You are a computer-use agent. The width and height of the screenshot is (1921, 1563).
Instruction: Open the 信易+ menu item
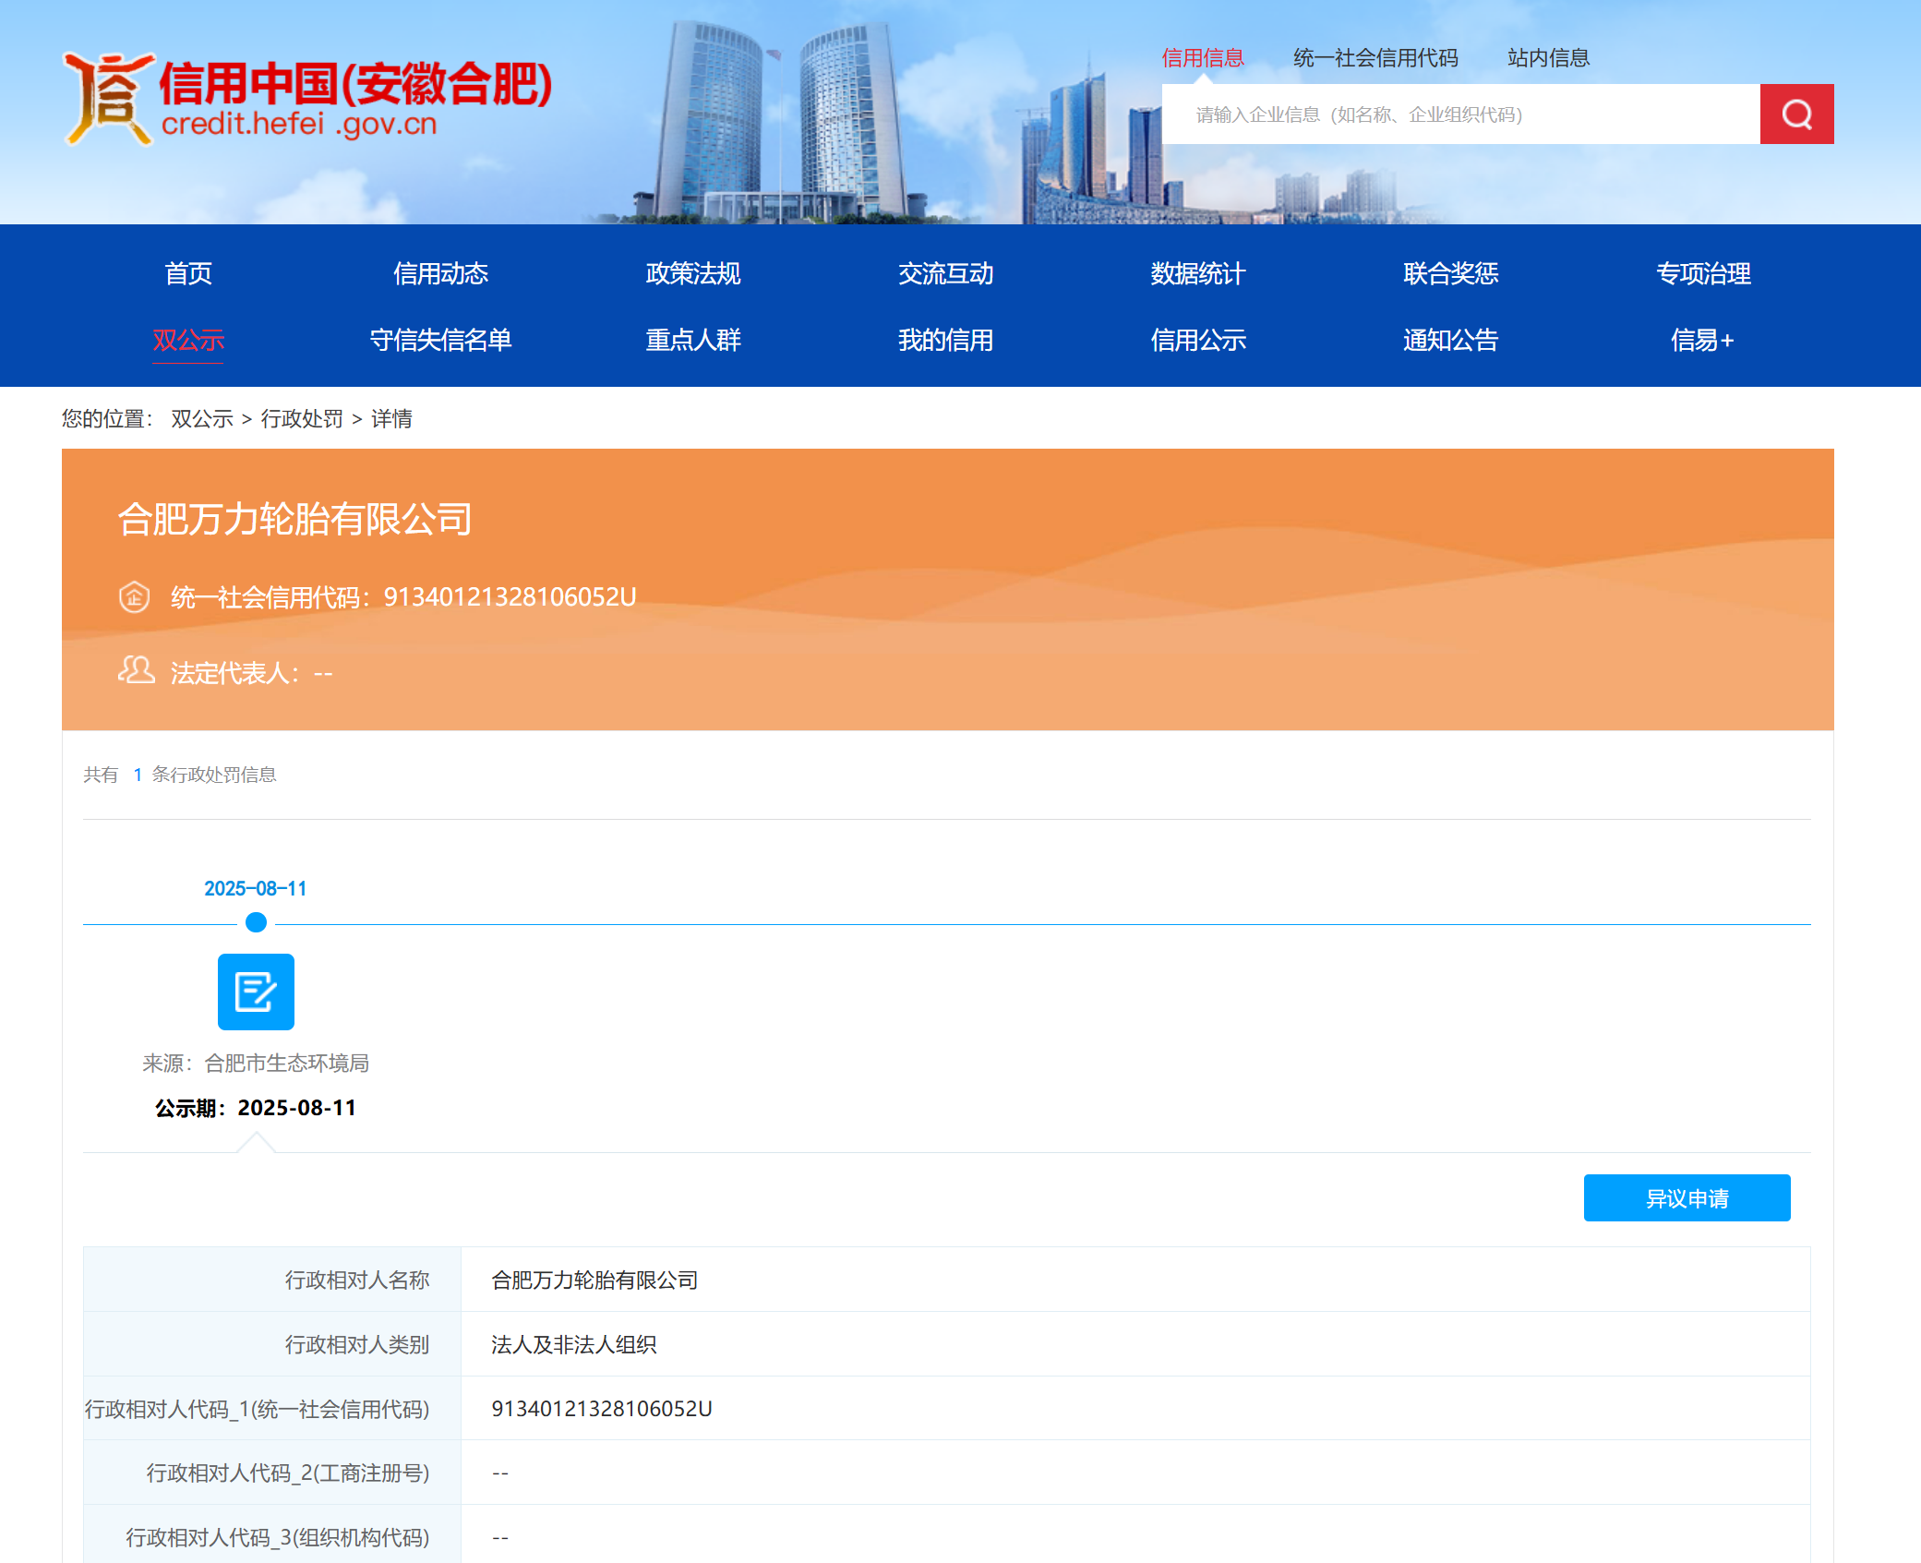click(1703, 340)
